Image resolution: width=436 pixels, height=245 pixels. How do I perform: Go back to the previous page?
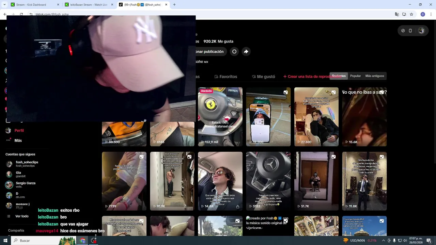click(x=5, y=14)
